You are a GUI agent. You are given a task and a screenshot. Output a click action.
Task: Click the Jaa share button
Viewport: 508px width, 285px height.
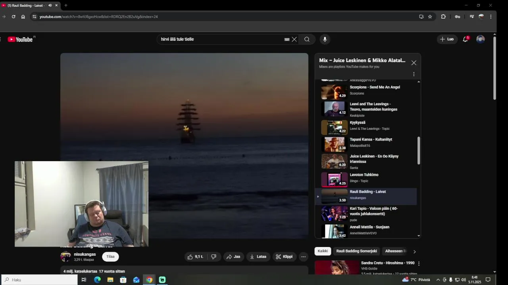point(233,256)
